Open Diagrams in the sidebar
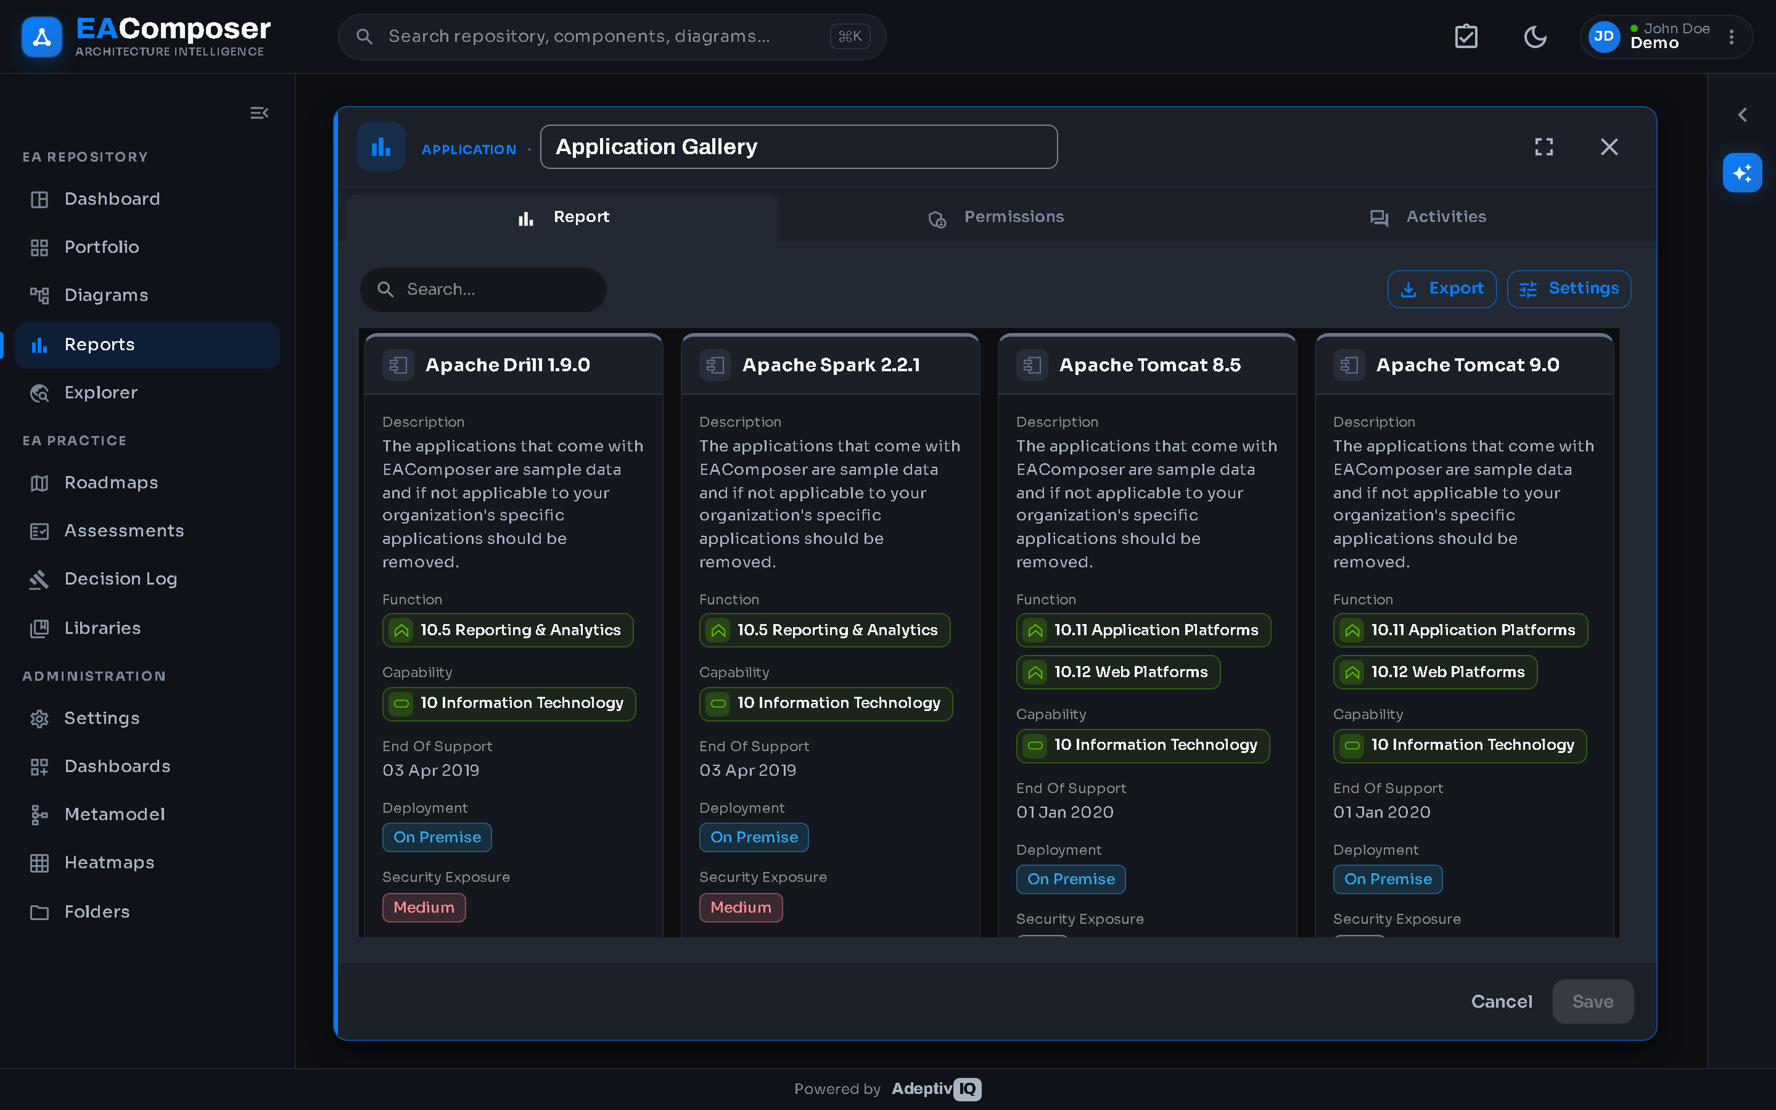 147,295
